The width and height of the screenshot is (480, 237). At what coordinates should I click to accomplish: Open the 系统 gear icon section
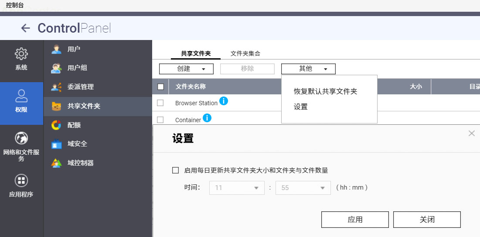tap(21, 54)
